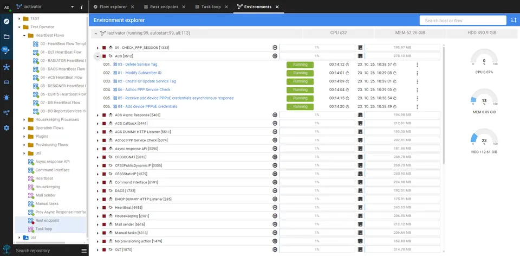Collapse the HeartBeat Flows folder

click(x=24, y=35)
